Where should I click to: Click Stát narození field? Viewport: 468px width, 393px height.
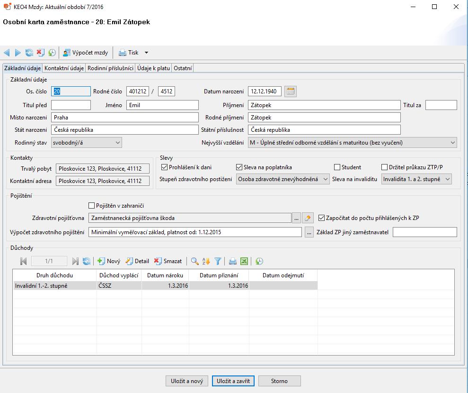pyautogui.click(x=125, y=130)
